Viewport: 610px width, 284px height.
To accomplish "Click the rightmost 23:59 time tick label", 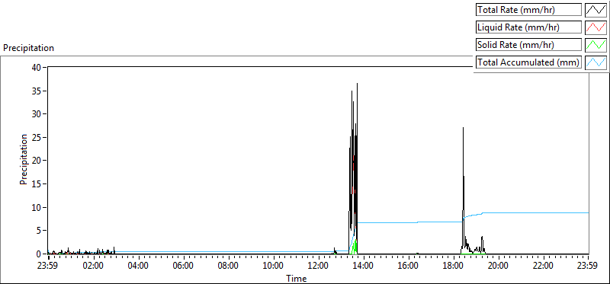I will point(588,266).
